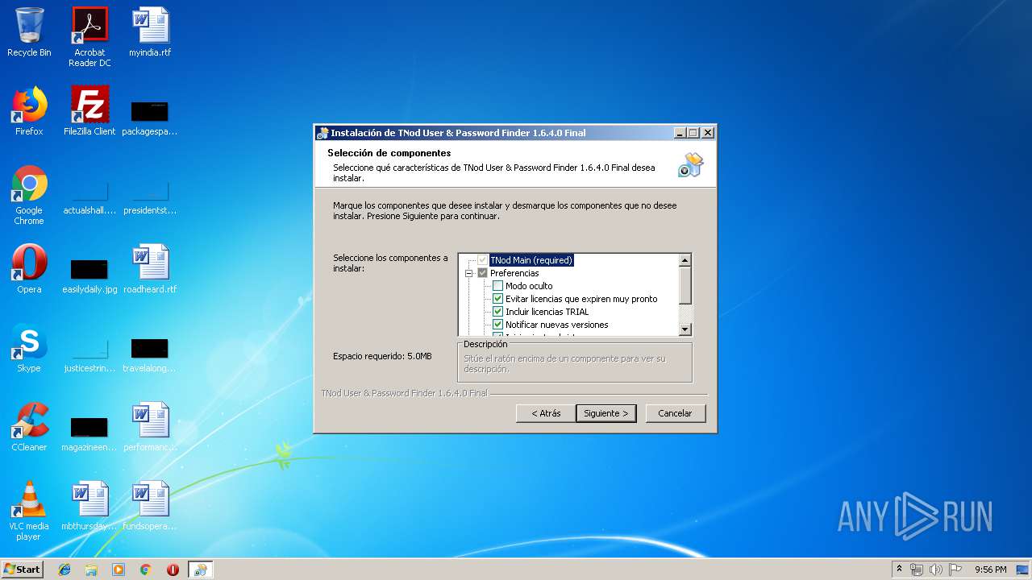1032x580 pixels.
Task: Open the volume control in the tray
Action: click(x=935, y=570)
